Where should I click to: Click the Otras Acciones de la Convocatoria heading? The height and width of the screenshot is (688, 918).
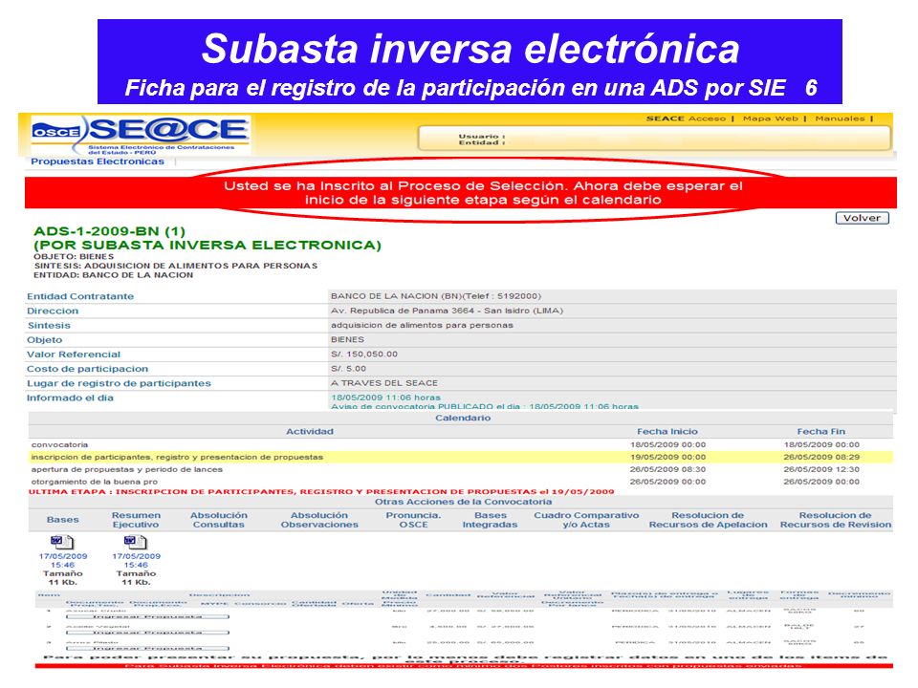(x=463, y=502)
